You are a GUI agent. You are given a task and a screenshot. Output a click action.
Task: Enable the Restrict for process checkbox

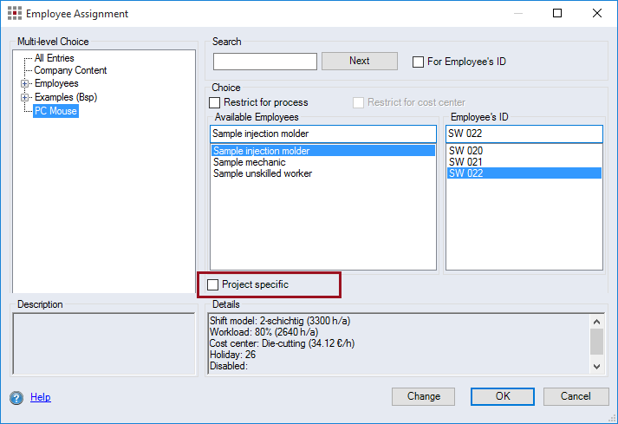[215, 103]
